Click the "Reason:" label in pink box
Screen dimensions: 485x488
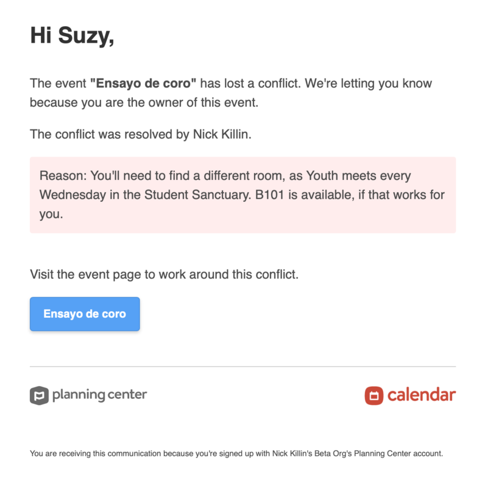(x=63, y=176)
